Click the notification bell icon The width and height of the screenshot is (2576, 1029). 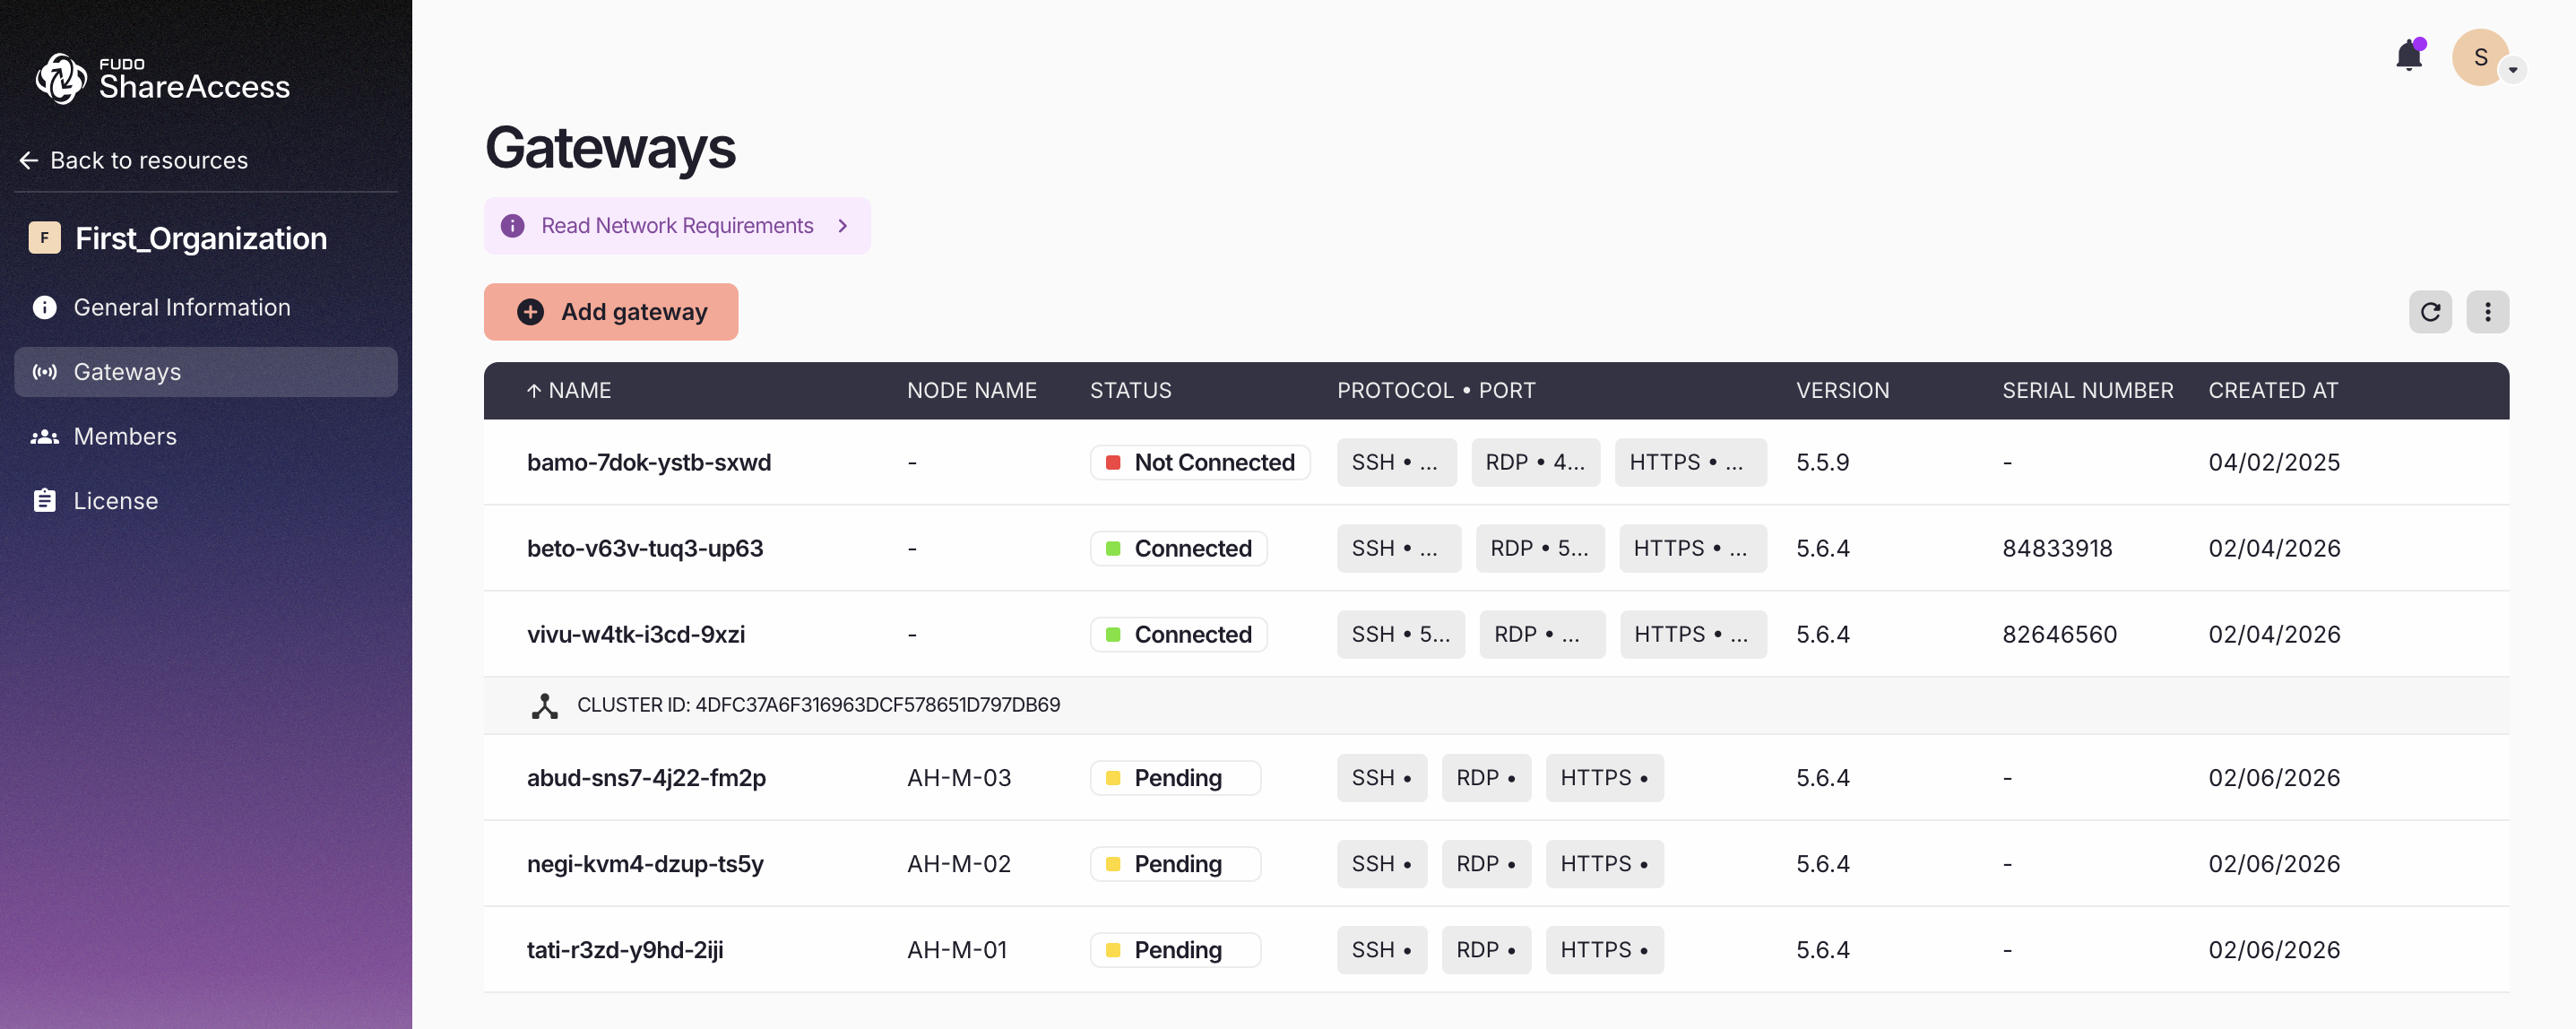[x=2408, y=56]
